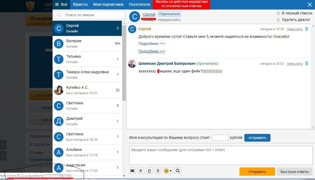The image size is (315, 180).
Task: Open Быстрые ответы quick replies
Action: 295,171
